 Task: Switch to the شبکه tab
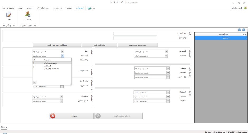pyautogui.click(x=30, y=8)
